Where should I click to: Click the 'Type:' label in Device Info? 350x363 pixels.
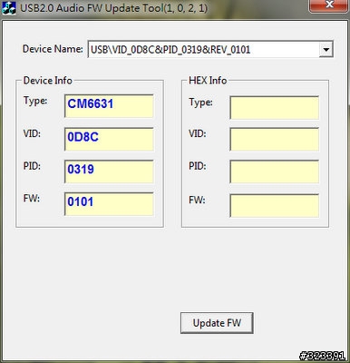point(35,101)
